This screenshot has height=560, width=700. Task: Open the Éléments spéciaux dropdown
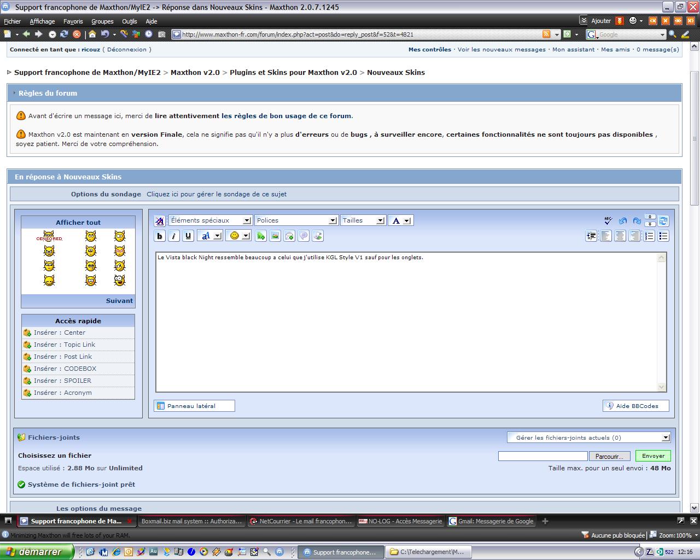coord(210,220)
